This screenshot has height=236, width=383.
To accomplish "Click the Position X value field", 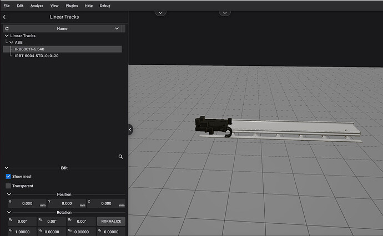I will click(x=26, y=203).
